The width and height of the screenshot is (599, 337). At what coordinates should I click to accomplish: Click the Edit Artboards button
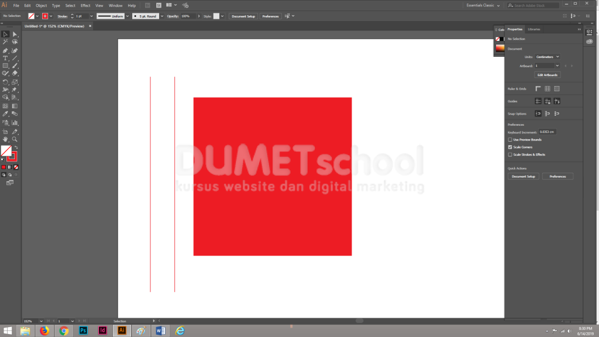(548, 75)
